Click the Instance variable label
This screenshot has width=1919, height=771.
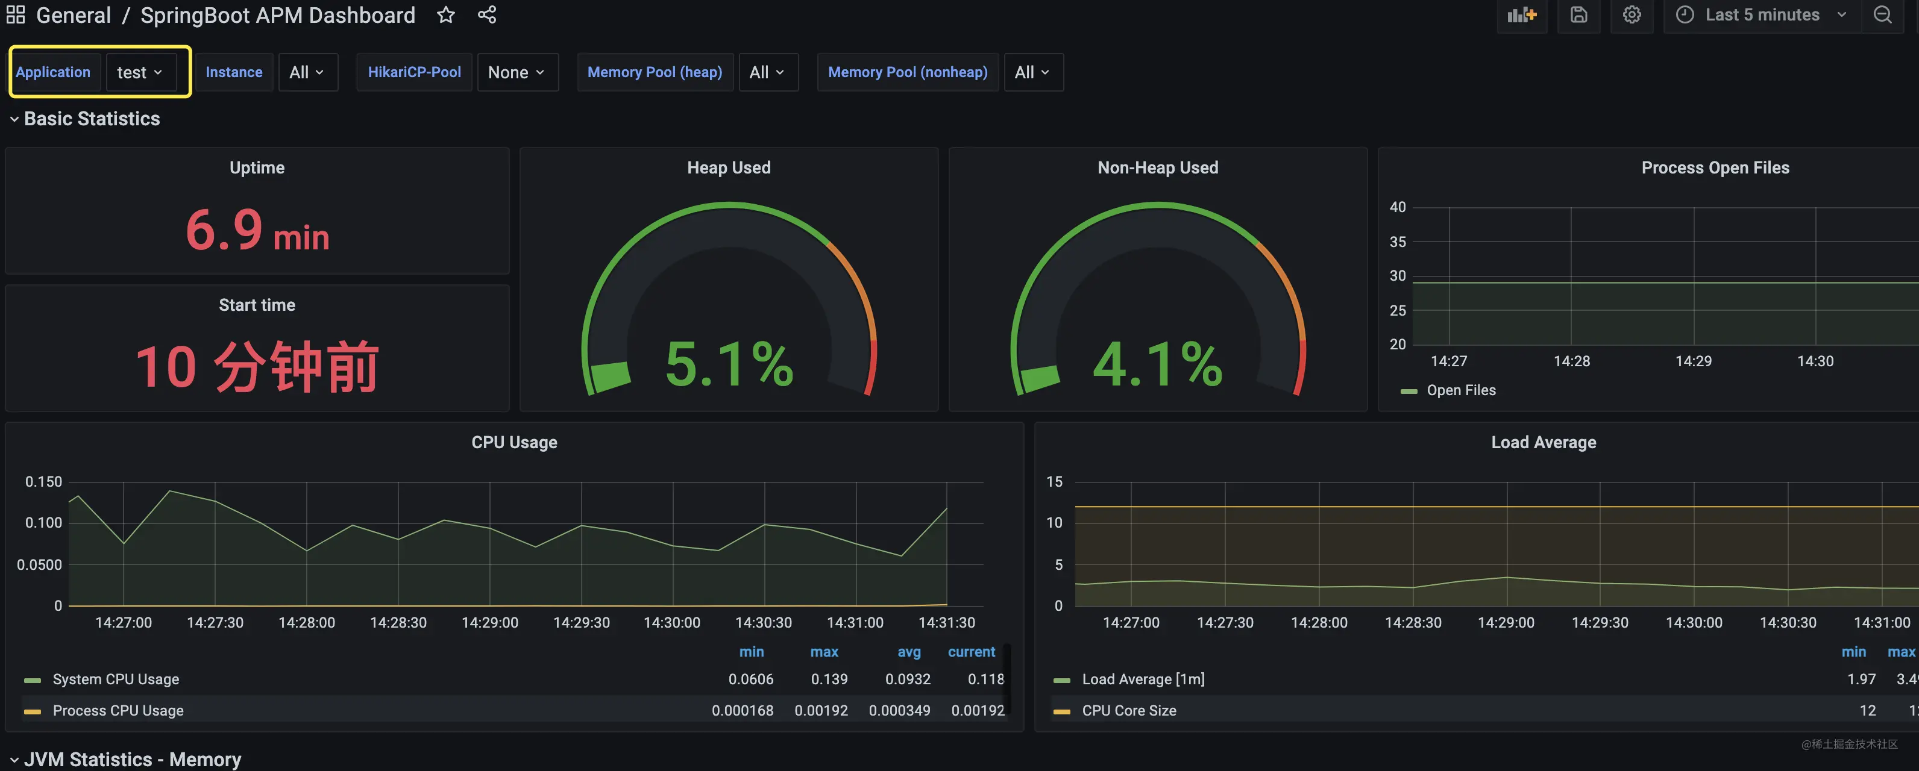coord(234,72)
